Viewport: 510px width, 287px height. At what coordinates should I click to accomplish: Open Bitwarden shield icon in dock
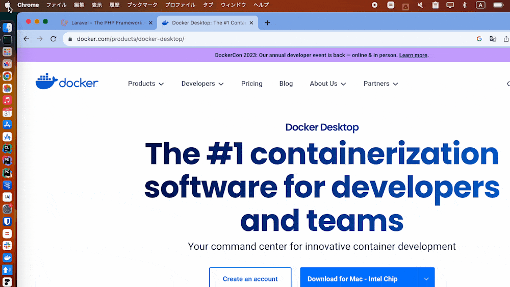coord(7,221)
